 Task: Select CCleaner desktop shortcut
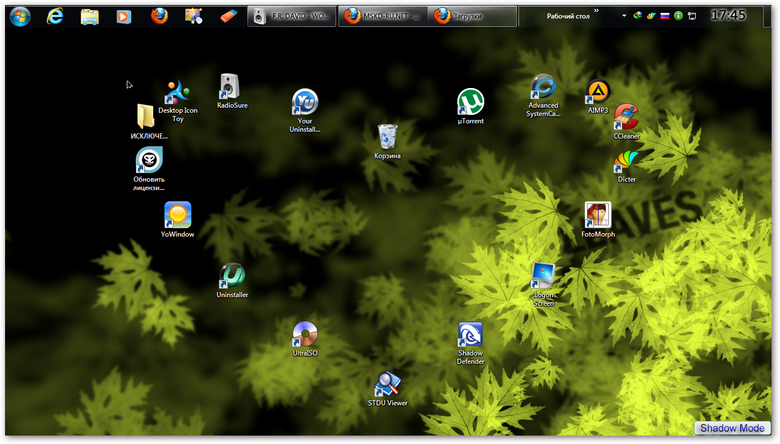tap(627, 122)
